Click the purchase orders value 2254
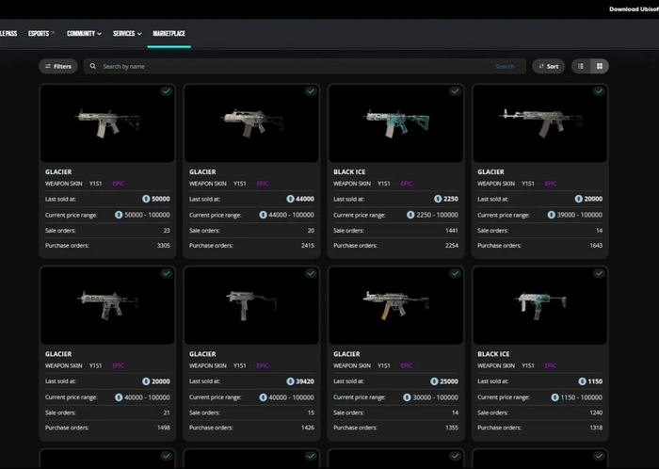Screen dimensions: 659x469 tap(452, 246)
